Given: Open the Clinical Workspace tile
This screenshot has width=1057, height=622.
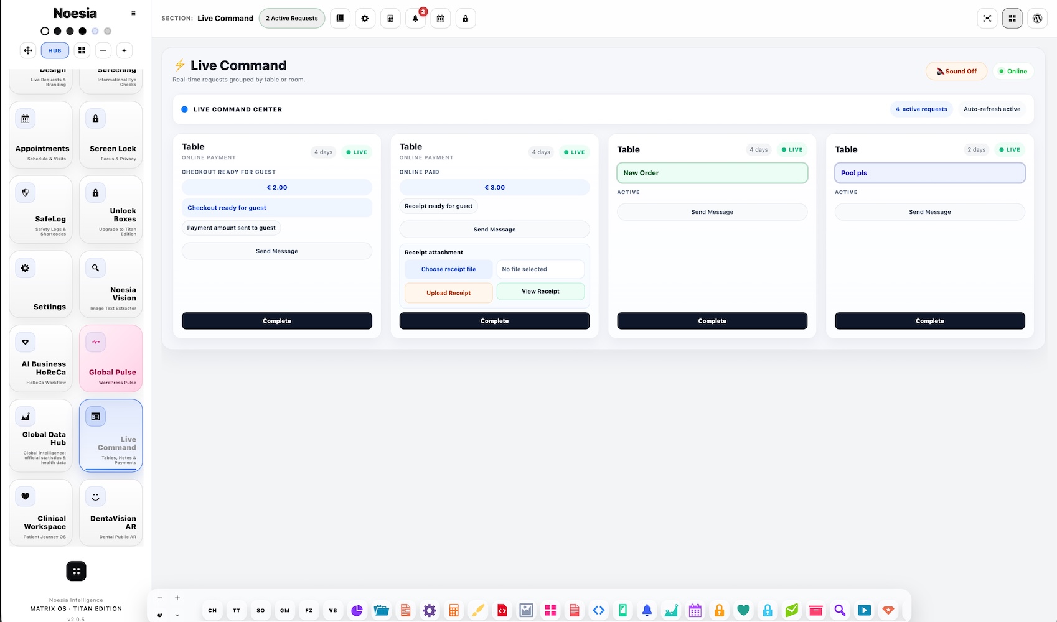Looking at the screenshot, I should point(41,513).
